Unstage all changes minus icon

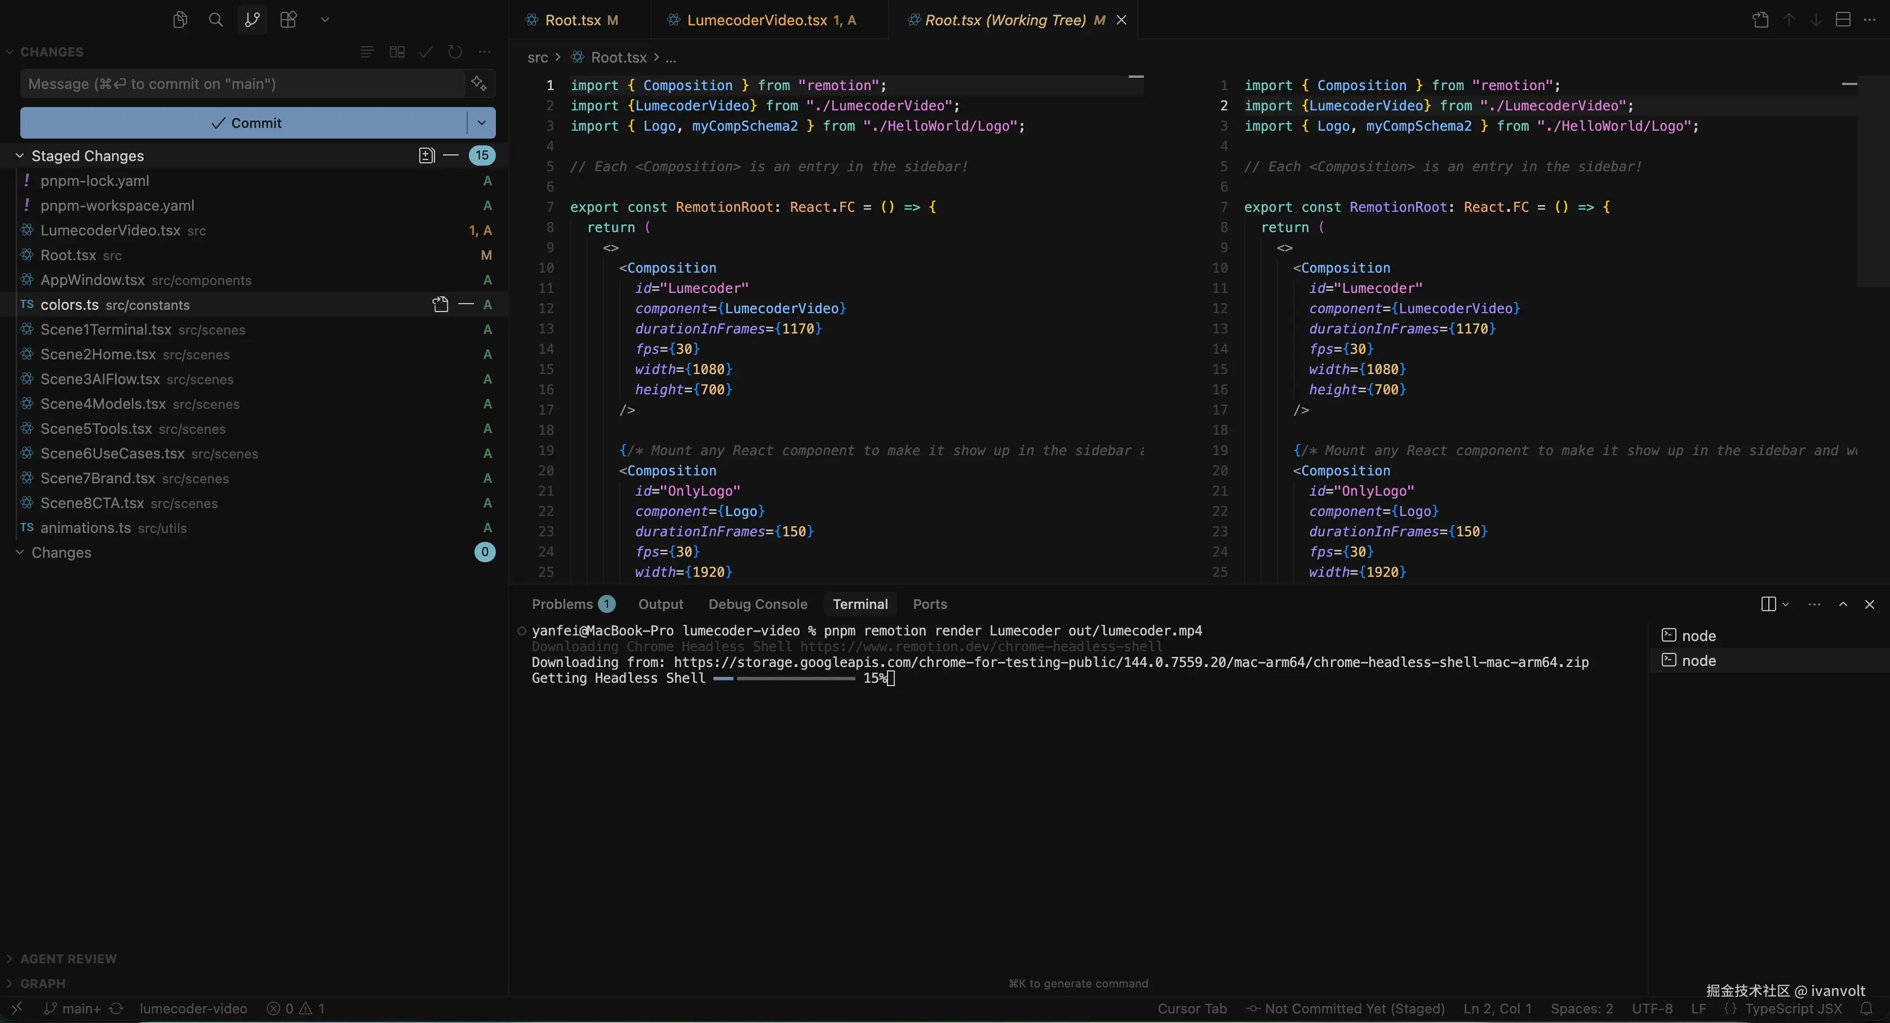point(451,155)
